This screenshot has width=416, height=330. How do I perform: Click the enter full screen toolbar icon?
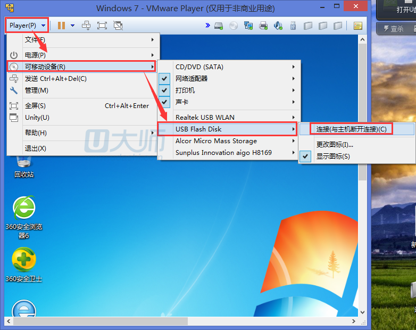click(102, 26)
